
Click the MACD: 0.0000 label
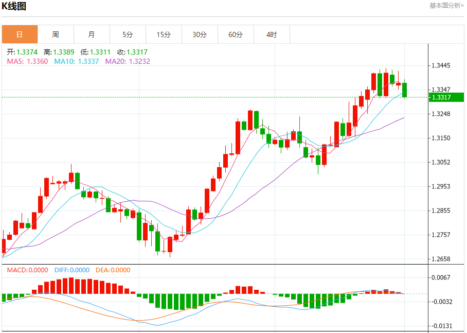(28, 270)
